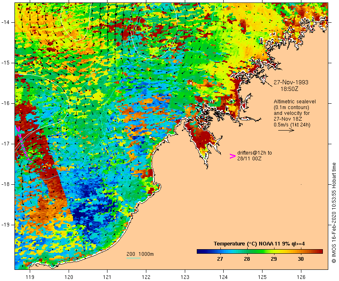This screenshot has height=281, width=339.
Task: Click the colorbar value 28
Action: 247,259
